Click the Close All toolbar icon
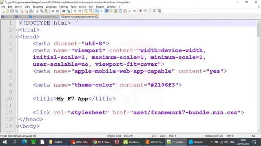 [26, 11]
